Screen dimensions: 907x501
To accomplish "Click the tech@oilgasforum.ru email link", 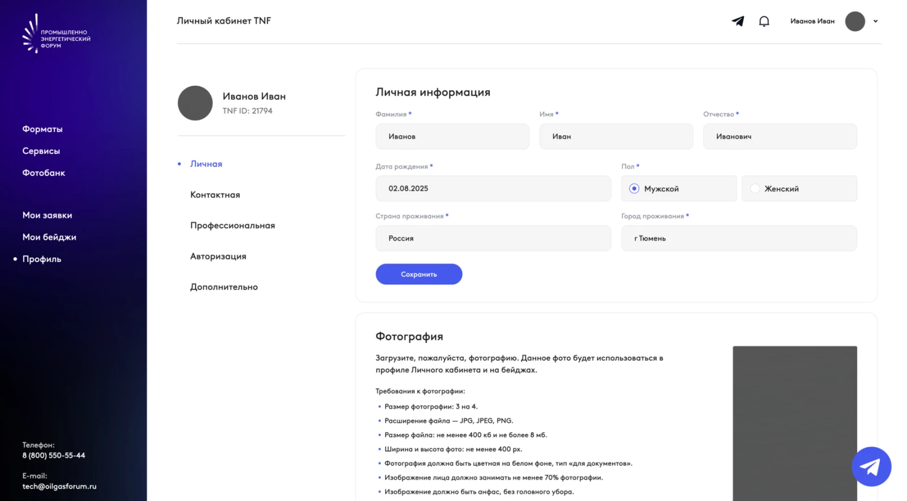I will (x=60, y=486).
